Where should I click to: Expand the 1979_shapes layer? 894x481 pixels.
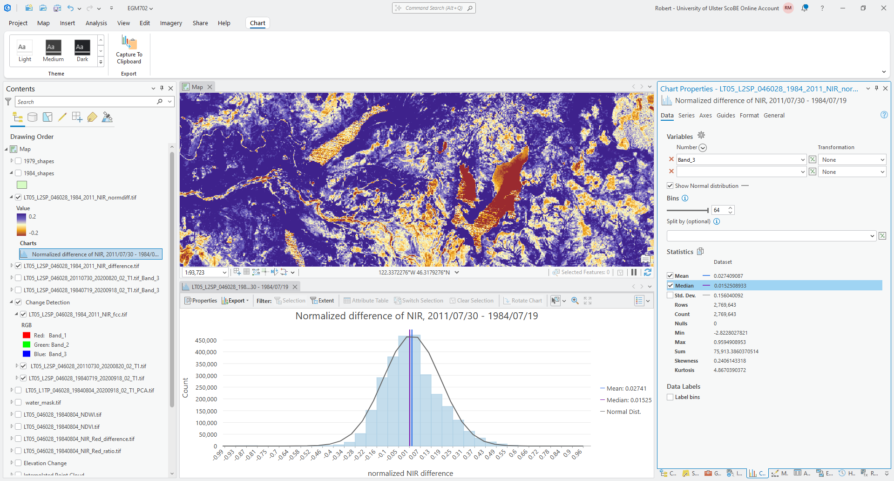(x=12, y=161)
